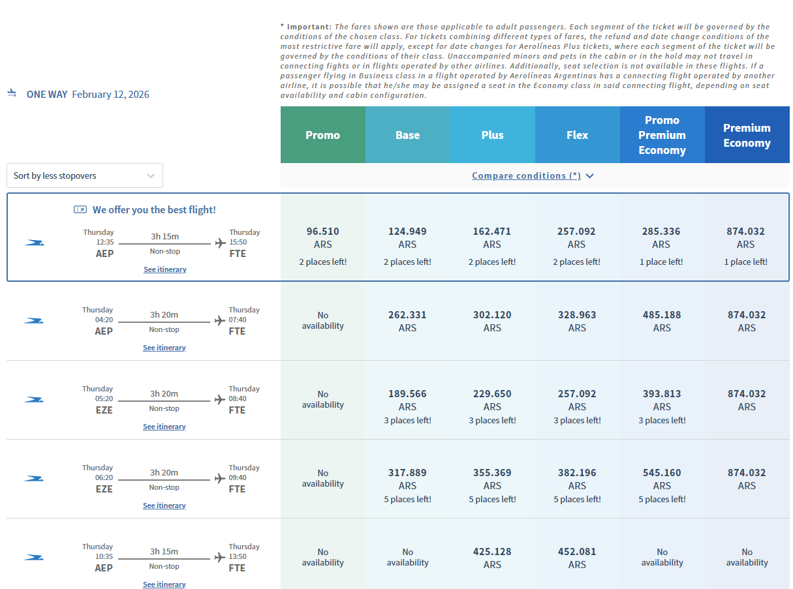Click the airplane icon on 12:35 flight route

[220, 243]
